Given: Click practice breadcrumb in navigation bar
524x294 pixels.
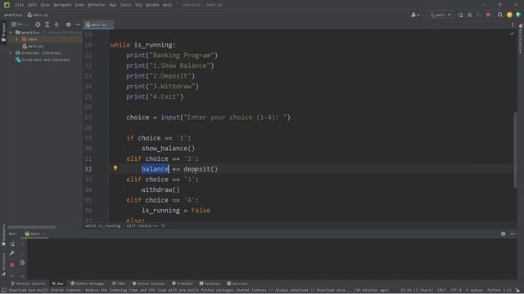Looking at the screenshot, I should [13, 15].
